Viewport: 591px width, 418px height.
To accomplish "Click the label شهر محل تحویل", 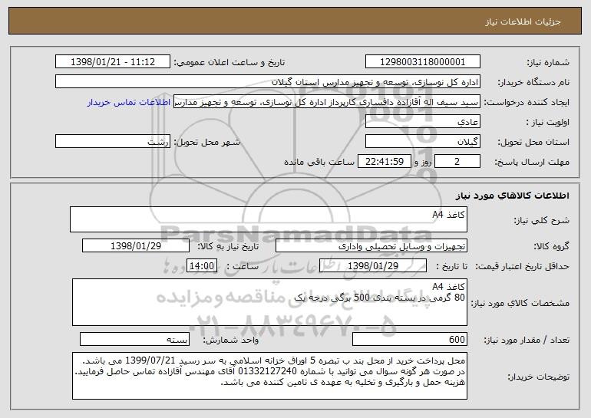I will pos(206,143).
